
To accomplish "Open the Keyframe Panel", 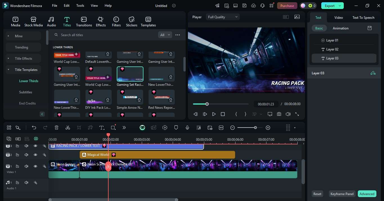I will click(x=342, y=194).
